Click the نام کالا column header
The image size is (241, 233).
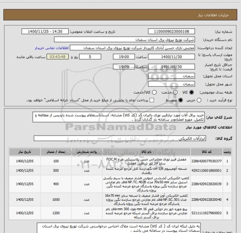coord(146,152)
